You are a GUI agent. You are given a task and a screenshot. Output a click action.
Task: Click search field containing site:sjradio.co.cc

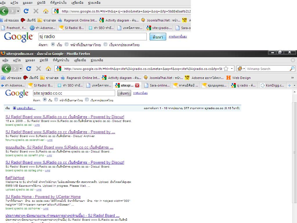(x=74, y=93)
